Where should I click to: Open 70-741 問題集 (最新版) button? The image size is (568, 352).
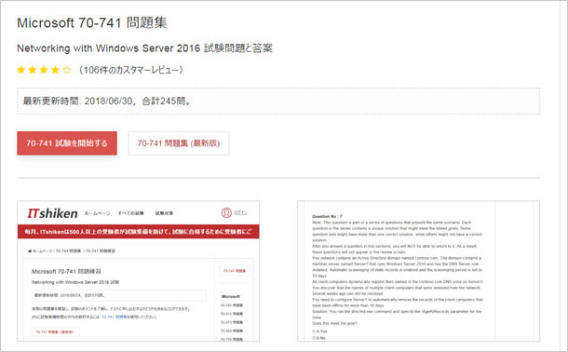[x=179, y=143]
